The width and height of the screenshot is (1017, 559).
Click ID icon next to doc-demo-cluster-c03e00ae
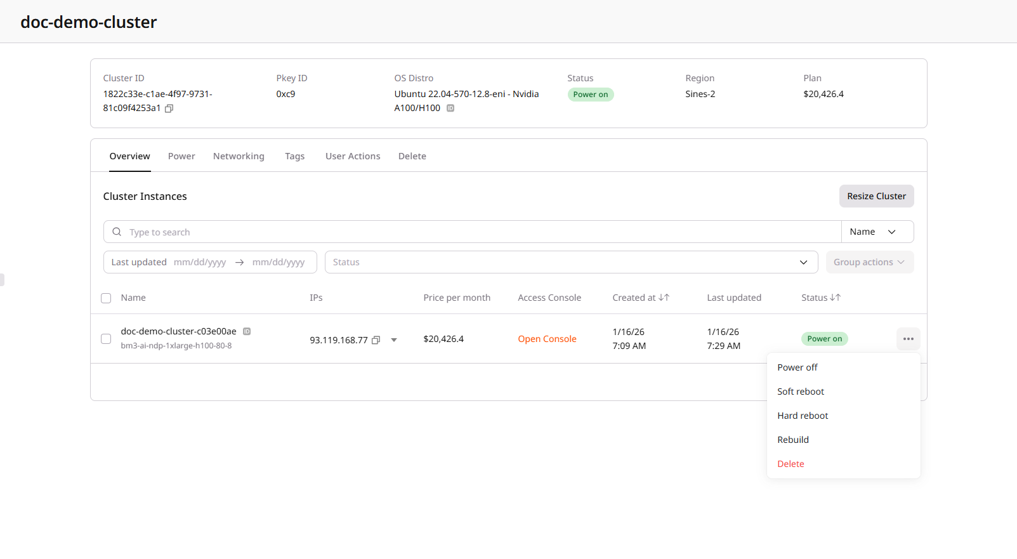click(x=247, y=331)
